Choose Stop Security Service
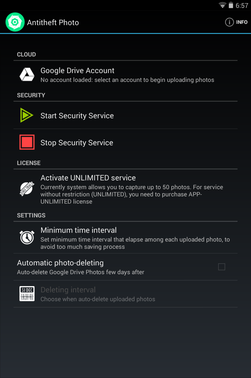The width and height of the screenshot is (251, 378). [125, 142]
